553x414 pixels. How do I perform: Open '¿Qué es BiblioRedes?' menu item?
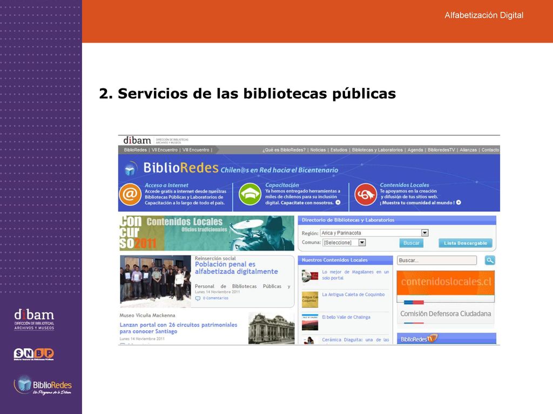[284, 150]
